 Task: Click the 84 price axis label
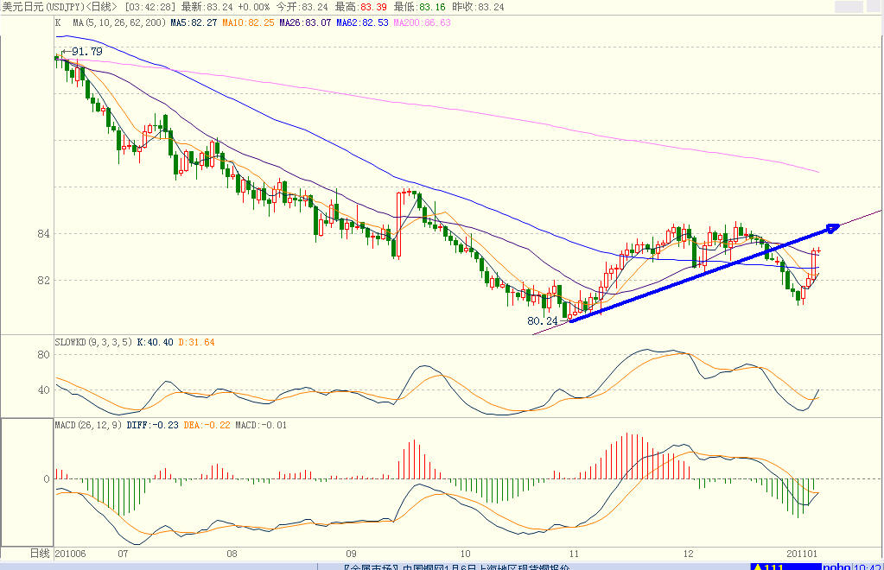point(43,233)
